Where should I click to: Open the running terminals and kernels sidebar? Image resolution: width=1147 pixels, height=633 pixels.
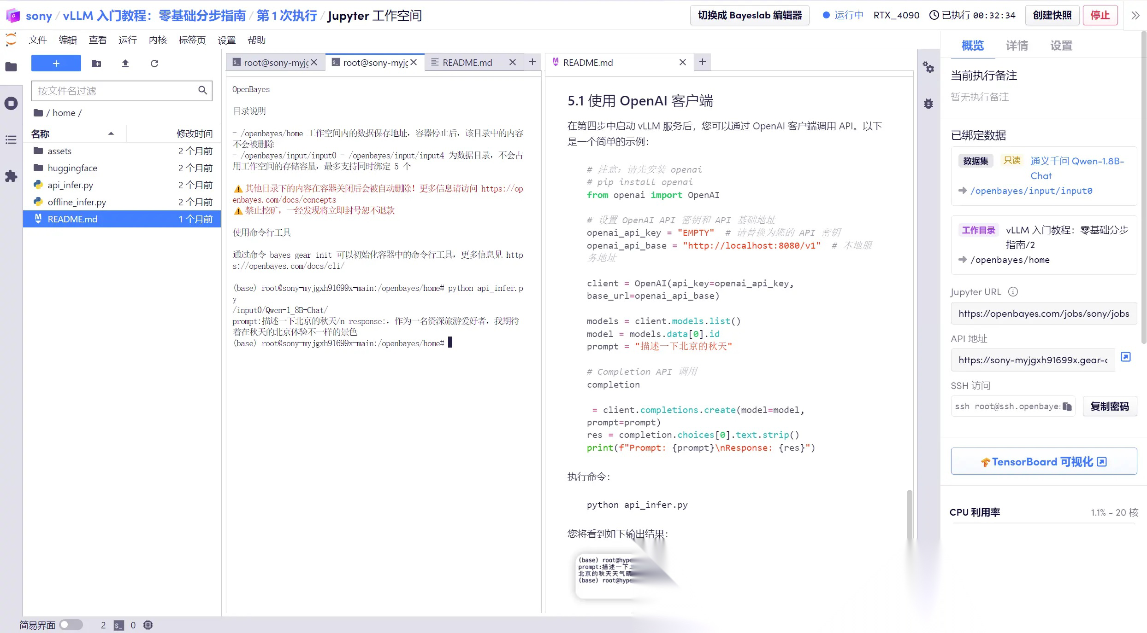click(11, 103)
